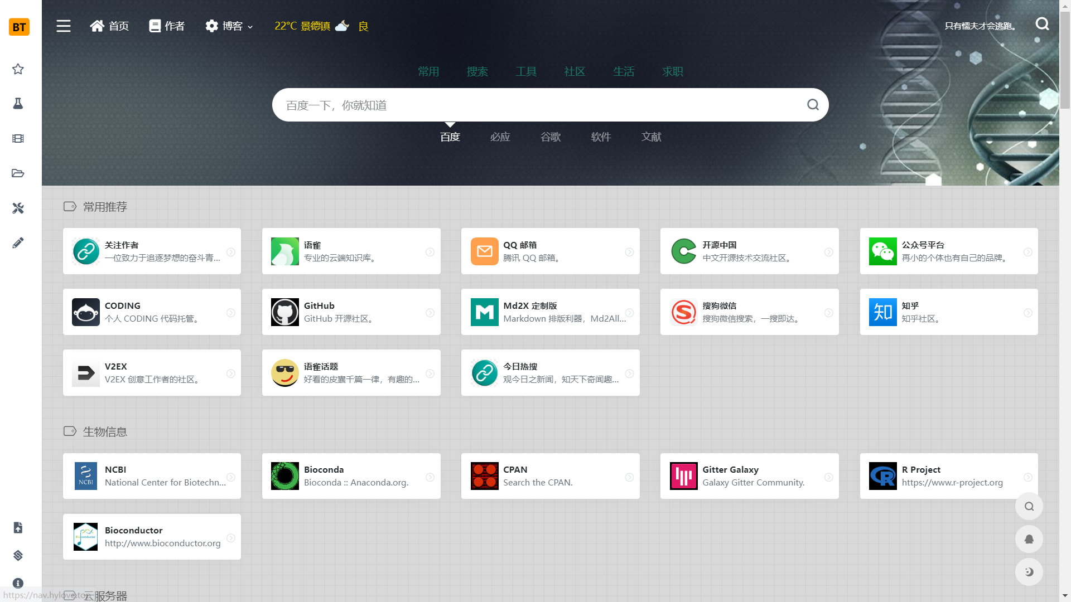Switch to the 工具 search tab
The image size is (1071, 602).
point(525,71)
